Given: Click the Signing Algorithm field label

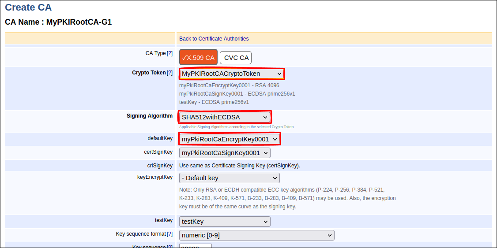Looking at the screenshot, I should tap(150, 116).
